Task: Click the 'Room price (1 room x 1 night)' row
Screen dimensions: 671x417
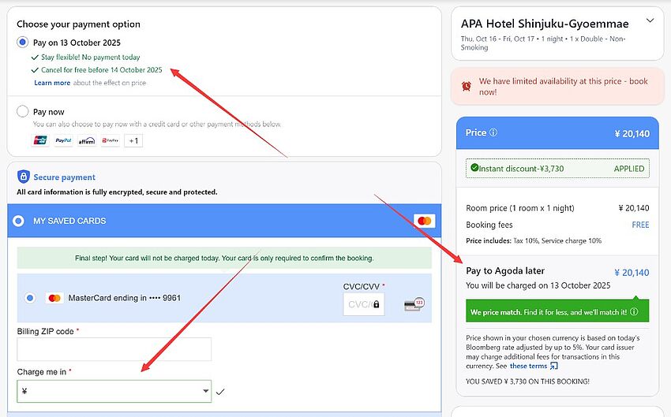Action: point(557,208)
